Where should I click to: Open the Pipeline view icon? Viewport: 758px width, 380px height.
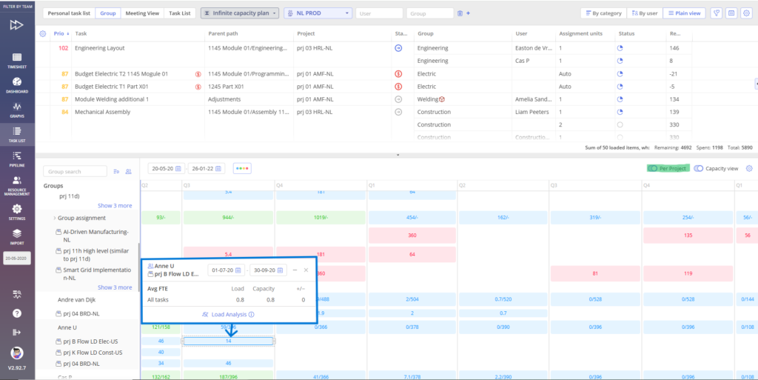coord(17,156)
